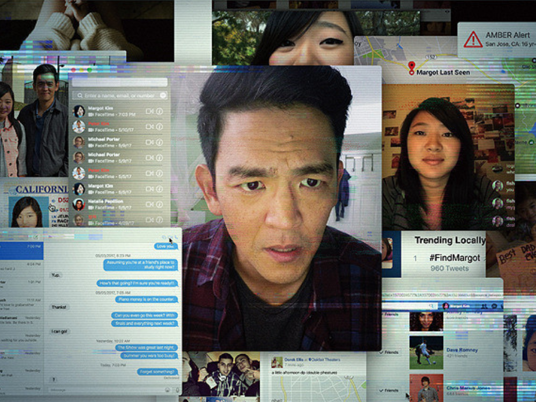Select the highlighted 7:00 PM conversation
Viewport: 536px width, 402px height.
(21, 250)
